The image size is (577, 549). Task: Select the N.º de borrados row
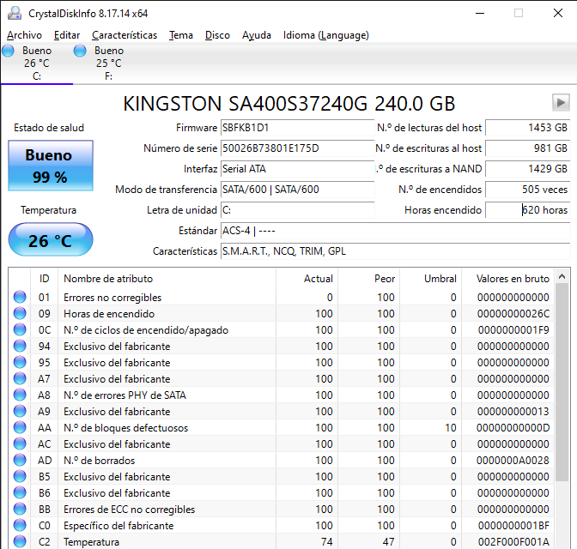282,460
